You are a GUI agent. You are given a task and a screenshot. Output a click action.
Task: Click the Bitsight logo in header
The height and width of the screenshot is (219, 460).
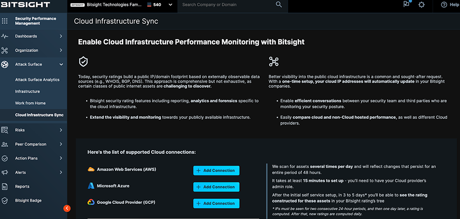[25, 5]
